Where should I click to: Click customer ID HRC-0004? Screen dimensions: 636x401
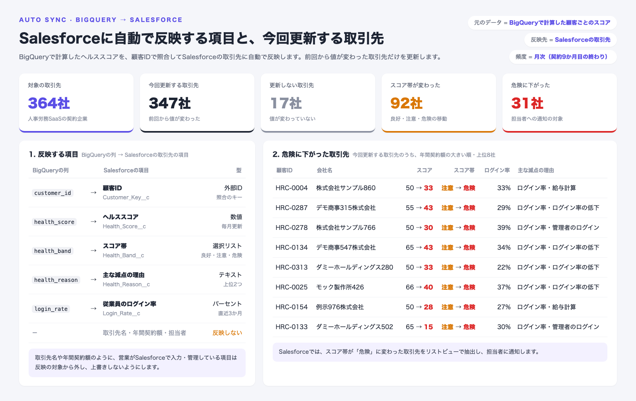tap(292, 188)
